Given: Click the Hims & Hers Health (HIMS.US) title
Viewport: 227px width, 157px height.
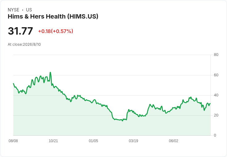Looking at the screenshot, I should 53,16.
